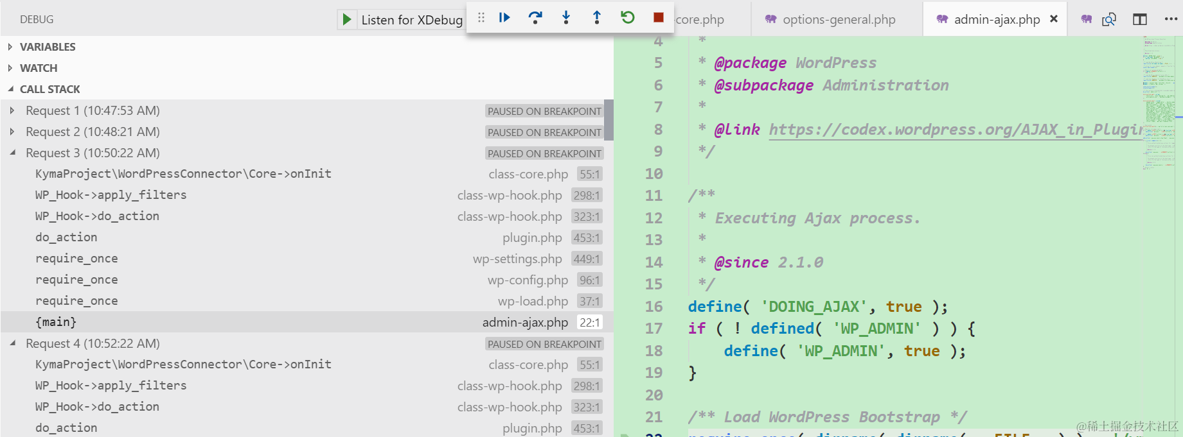
Task: Click the 449:1 badge beside wp-settings.php
Action: (587, 259)
